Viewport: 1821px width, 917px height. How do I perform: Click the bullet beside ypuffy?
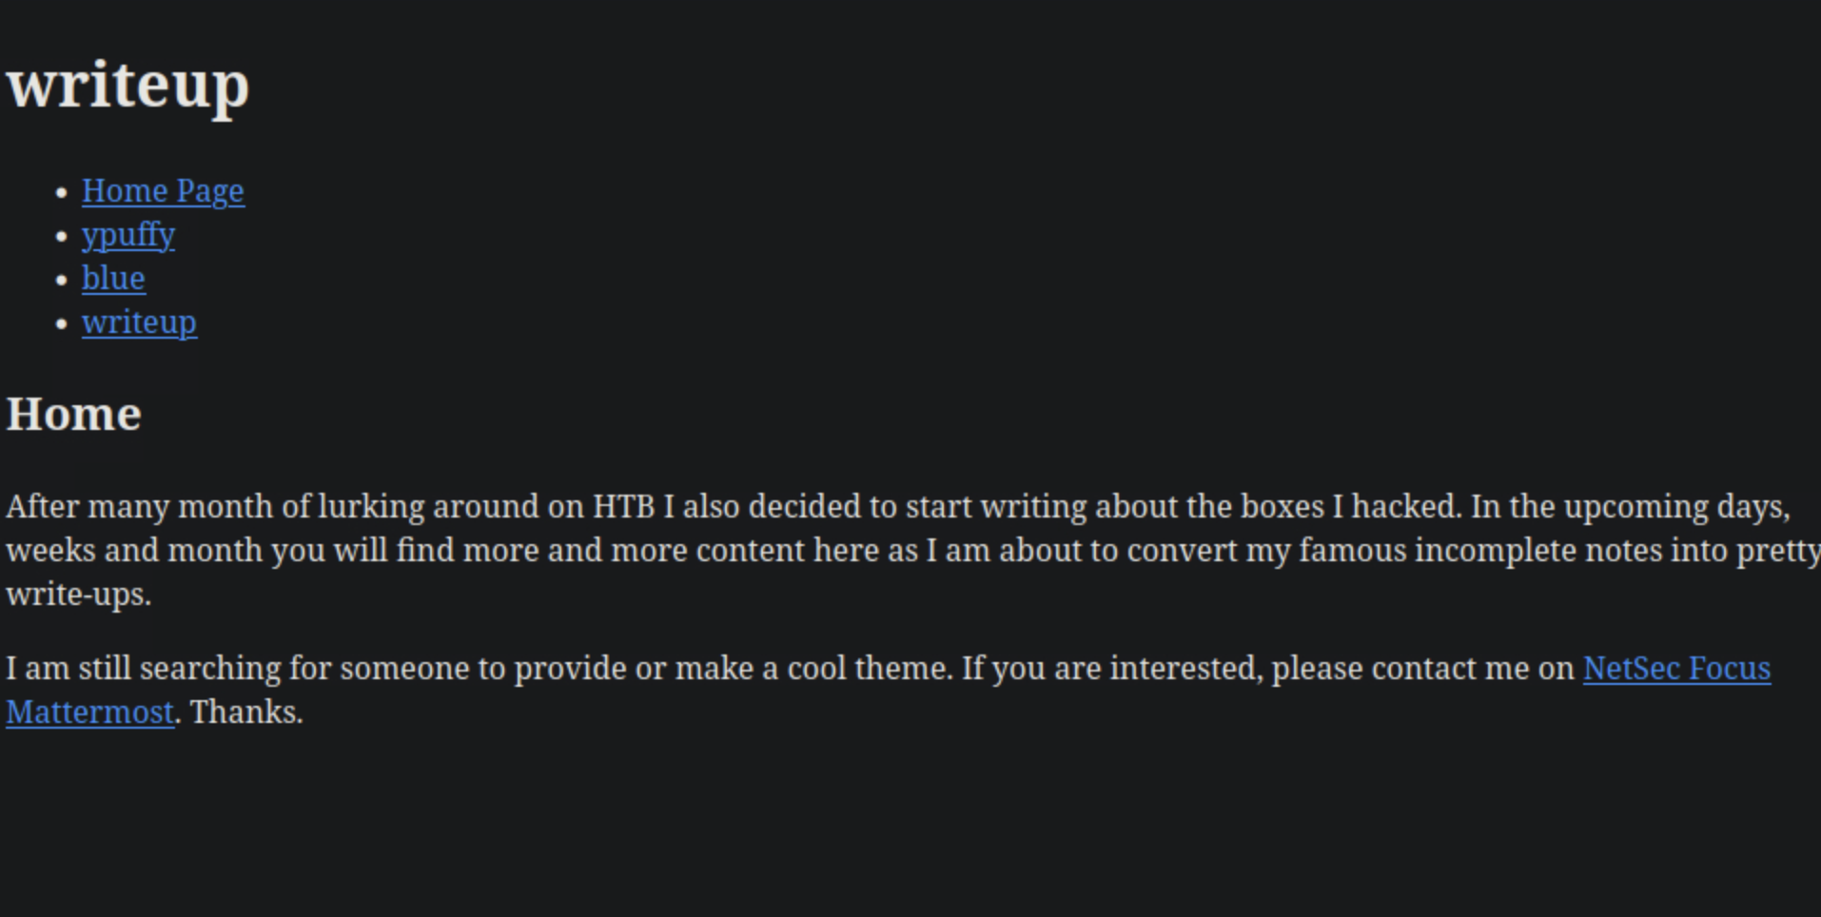click(63, 236)
